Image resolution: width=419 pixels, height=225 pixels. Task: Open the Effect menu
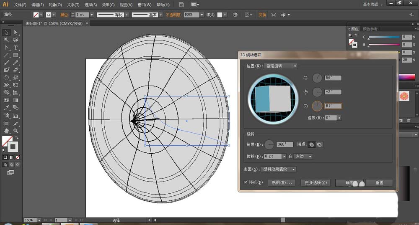[108, 5]
